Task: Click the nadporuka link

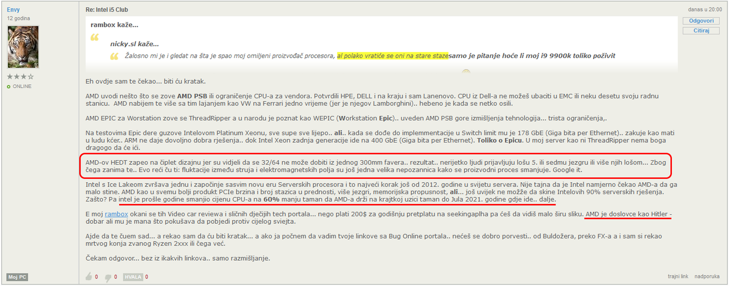Action: coord(708,277)
